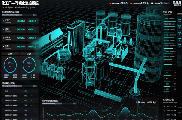Click the 车间日产量 panel heading

[x=167, y=12]
